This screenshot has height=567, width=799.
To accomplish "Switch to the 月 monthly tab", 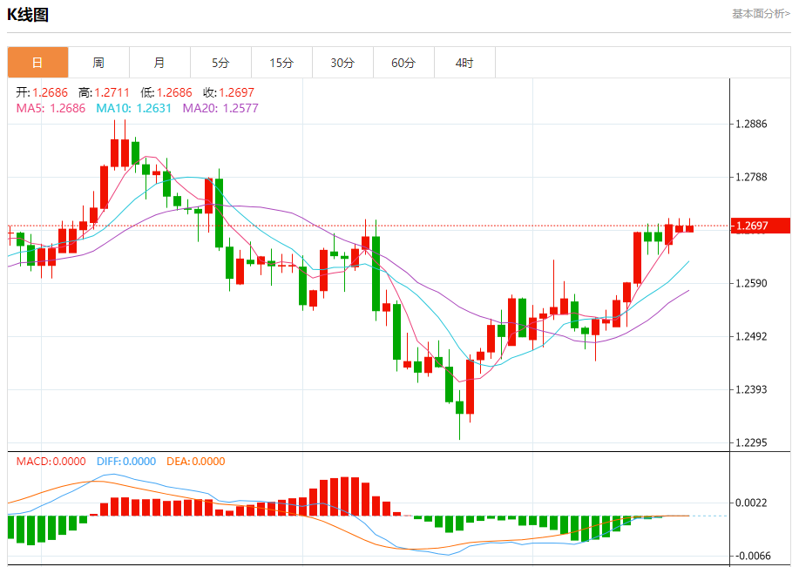I will [x=160, y=63].
